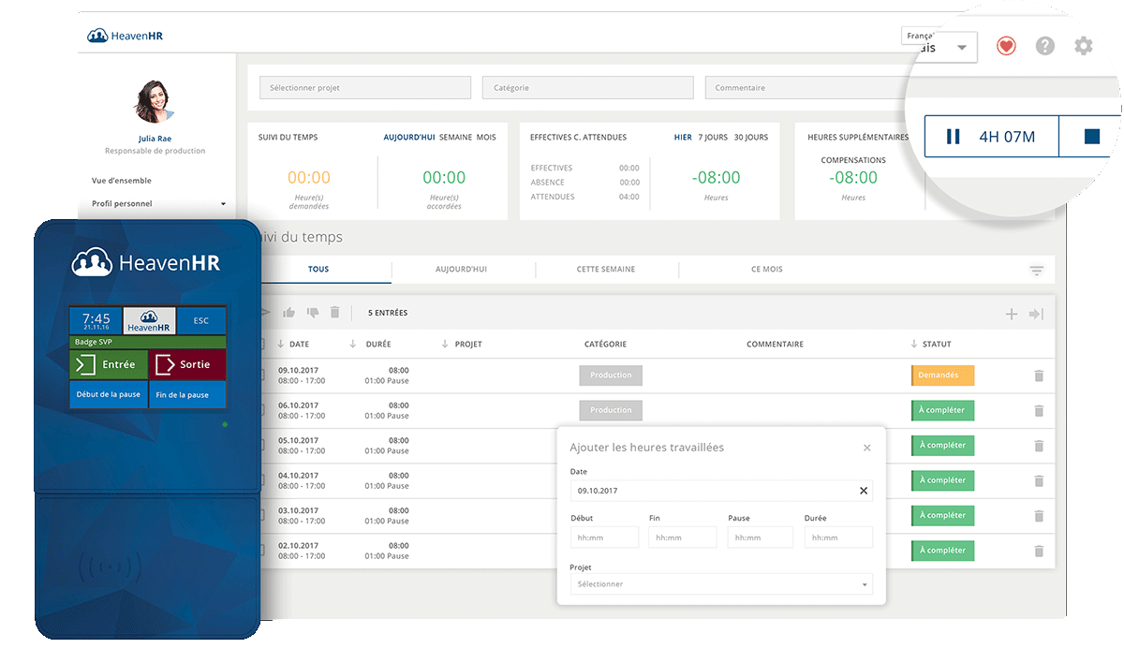The width and height of the screenshot is (1124, 663).
Task: Delete the 02.10.2017 entry with its trash icon
Action: pos(1039,551)
